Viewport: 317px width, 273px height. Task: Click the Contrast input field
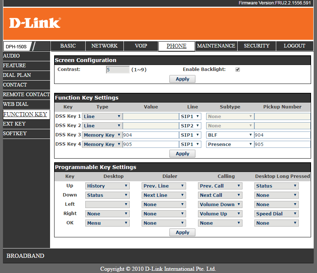pyautogui.click(x=118, y=69)
